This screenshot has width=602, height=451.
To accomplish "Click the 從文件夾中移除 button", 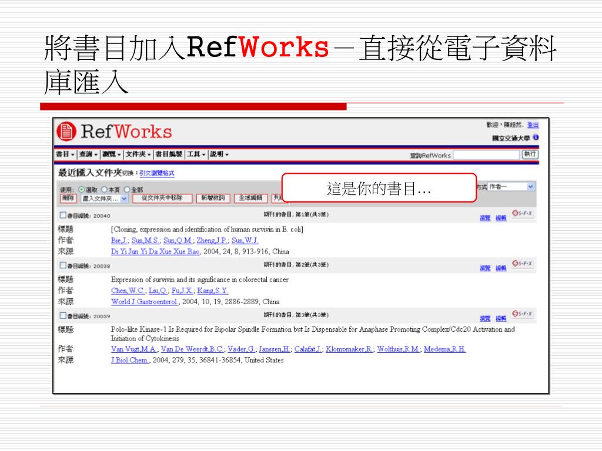I will (x=162, y=198).
